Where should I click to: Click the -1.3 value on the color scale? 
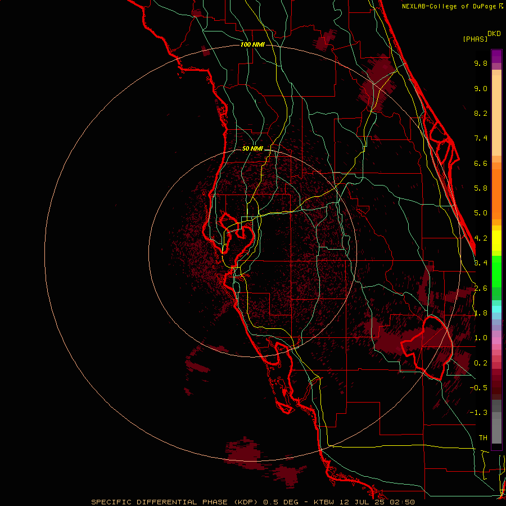(x=478, y=413)
